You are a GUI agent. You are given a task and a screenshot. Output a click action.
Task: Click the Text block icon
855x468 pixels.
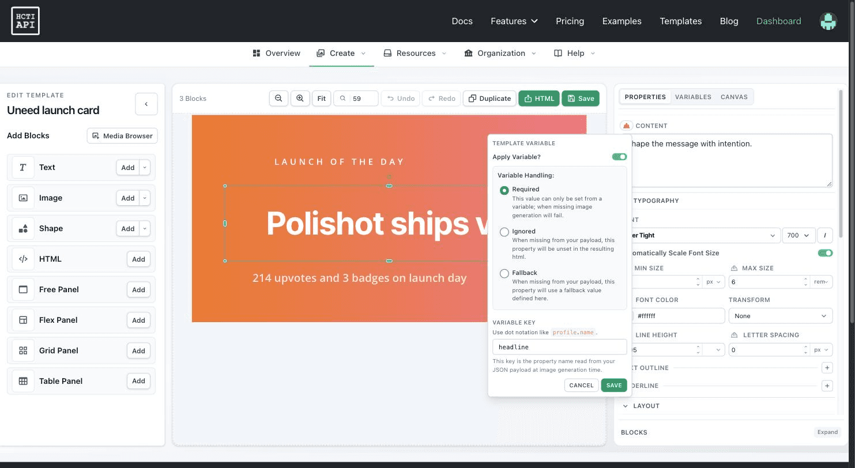click(x=23, y=168)
